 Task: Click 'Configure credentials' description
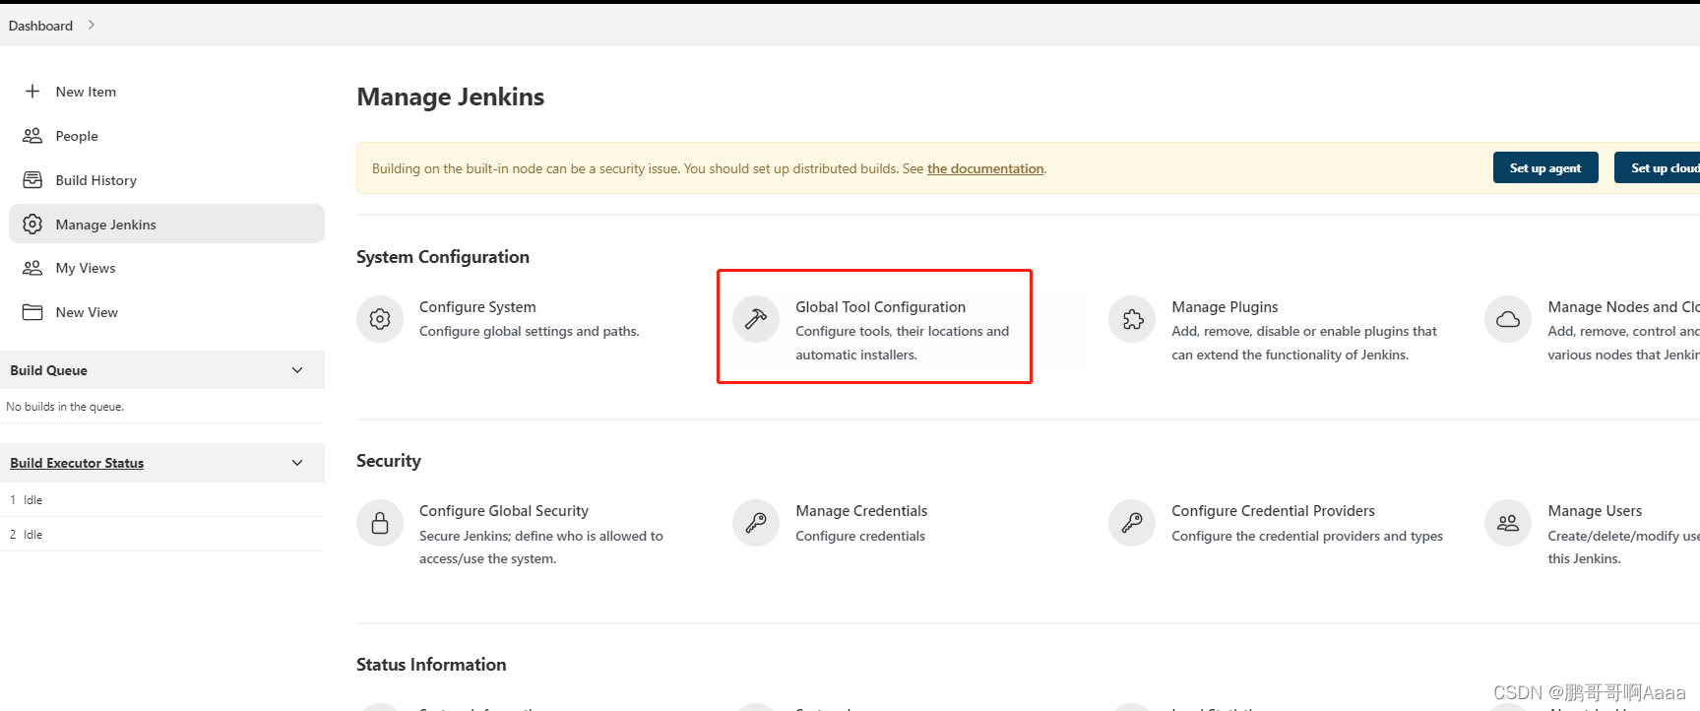coord(860,536)
